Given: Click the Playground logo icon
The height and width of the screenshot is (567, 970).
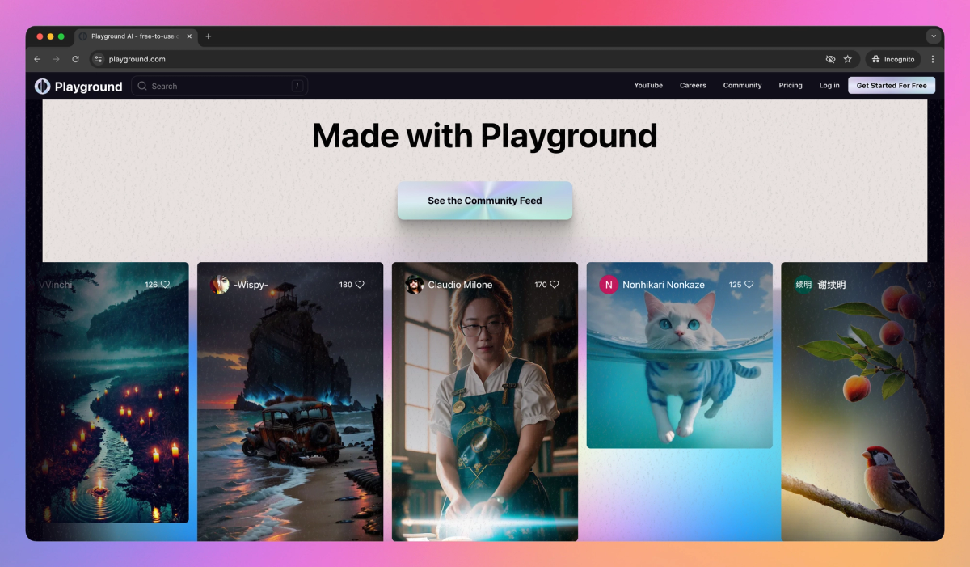Looking at the screenshot, I should coord(42,87).
